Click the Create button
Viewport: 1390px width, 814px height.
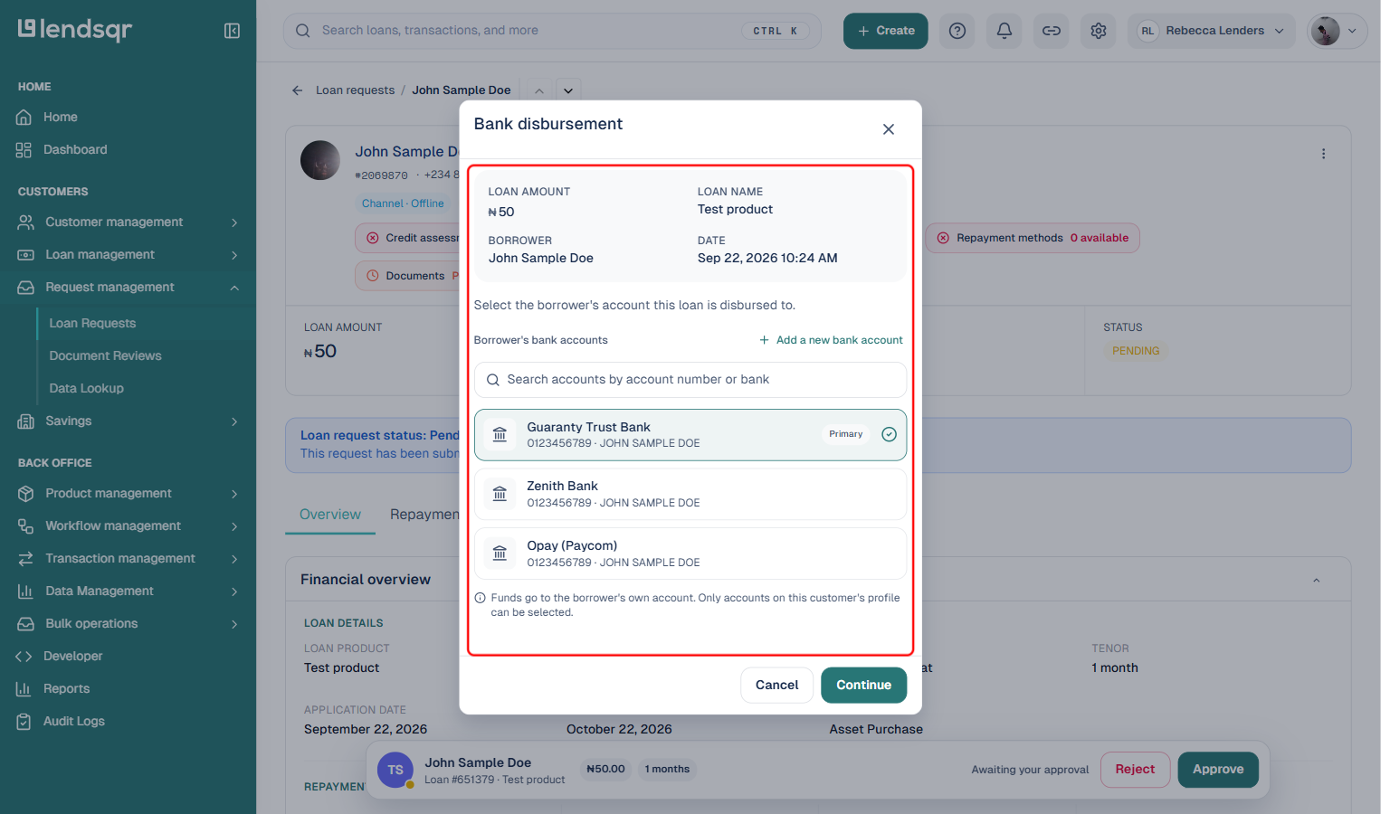click(x=886, y=31)
